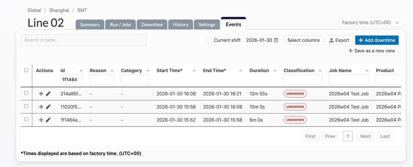The width and height of the screenshot is (413, 167).
Task: Export the events table
Action: point(339,40)
